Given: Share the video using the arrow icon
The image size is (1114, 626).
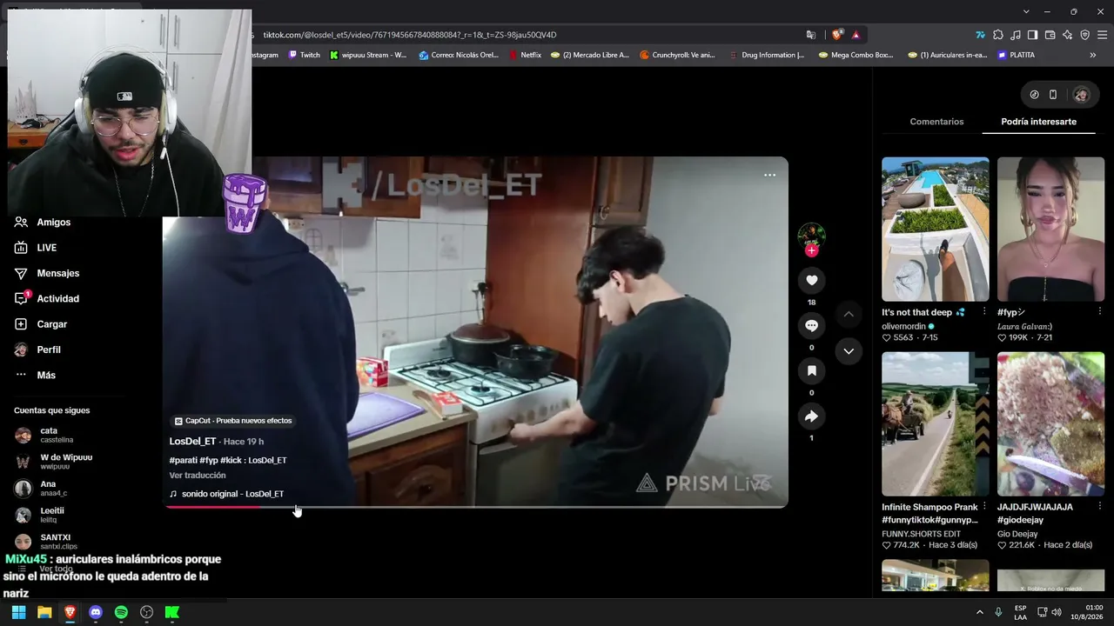Looking at the screenshot, I should 811,416.
